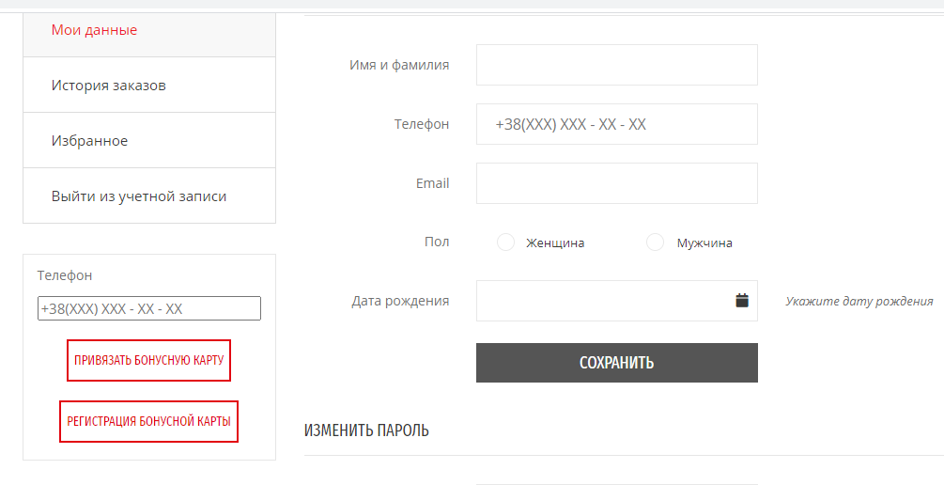This screenshot has width=944, height=485.
Task: Click the "Имя и фамилия" label
Action: point(399,65)
